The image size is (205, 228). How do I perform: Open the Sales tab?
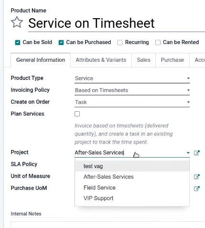143,60
